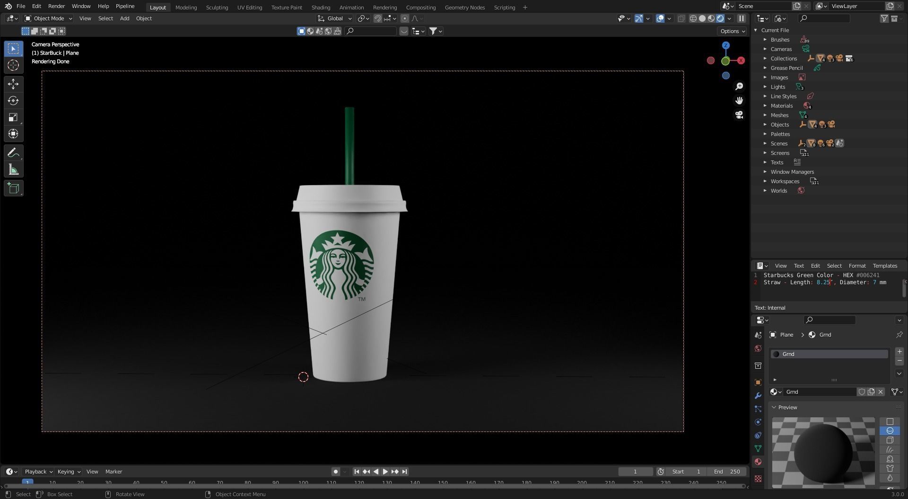908x499 pixels.
Task: Click the current frame field
Action: pos(635,472)
